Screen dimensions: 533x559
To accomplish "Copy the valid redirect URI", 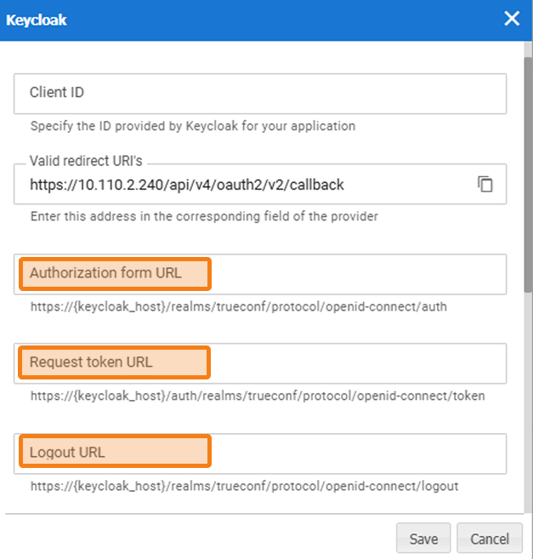I will 485,184.
